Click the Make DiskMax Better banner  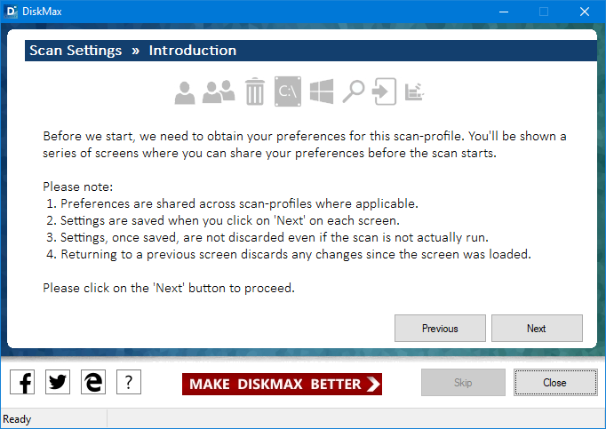(x=282, y=384)
